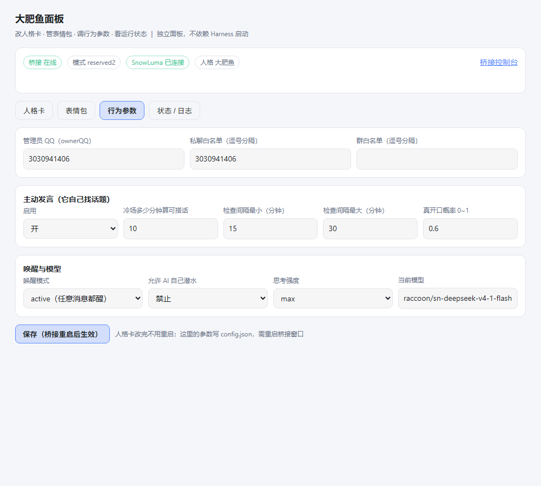Click the 冷场多少分钟算可搭话 field

[x=170, y=229]
